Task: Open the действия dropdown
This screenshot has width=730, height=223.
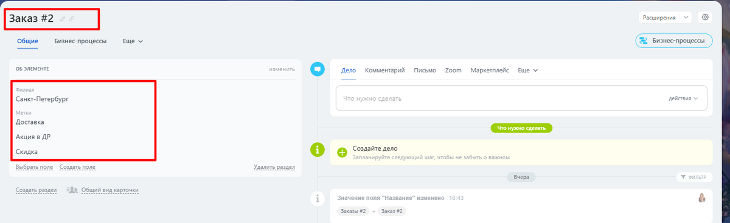Action: 683,98
